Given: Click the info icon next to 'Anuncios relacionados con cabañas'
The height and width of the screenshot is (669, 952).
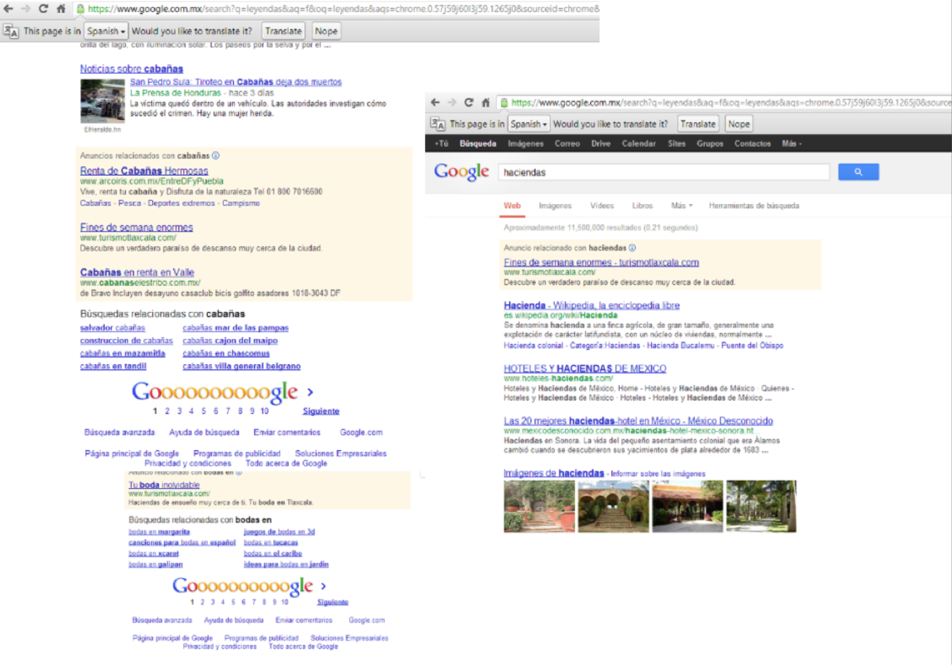Looking at the screenshot, I should (216, 156).
